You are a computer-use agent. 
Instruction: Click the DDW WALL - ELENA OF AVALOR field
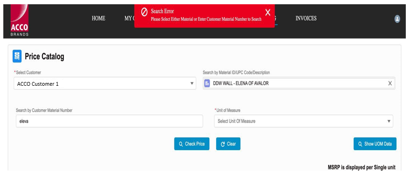[x=299, y=83]
